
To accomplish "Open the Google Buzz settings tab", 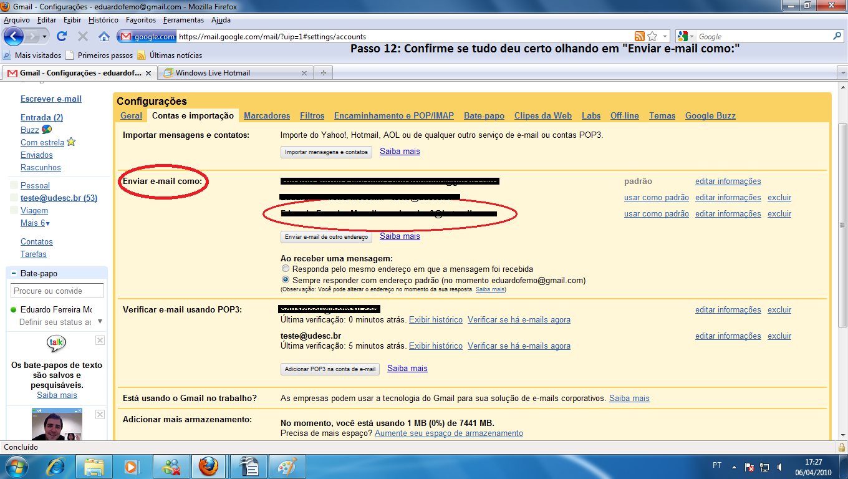I will click(710, 115).
